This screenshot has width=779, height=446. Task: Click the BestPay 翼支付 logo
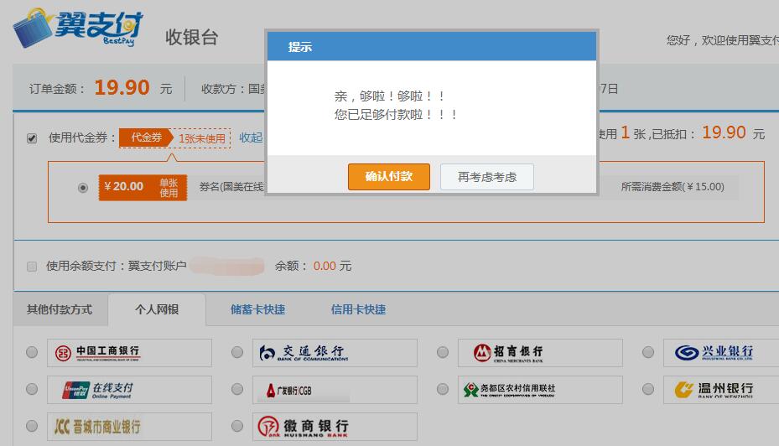pos(78,28)
